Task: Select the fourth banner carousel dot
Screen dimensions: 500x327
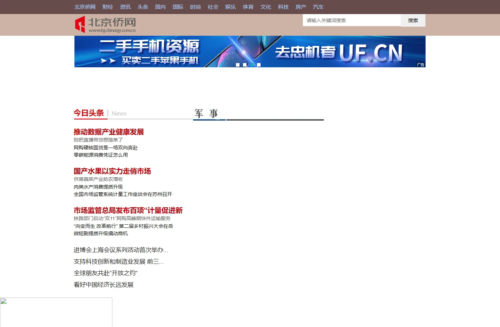Action: [x=259, y=65]
